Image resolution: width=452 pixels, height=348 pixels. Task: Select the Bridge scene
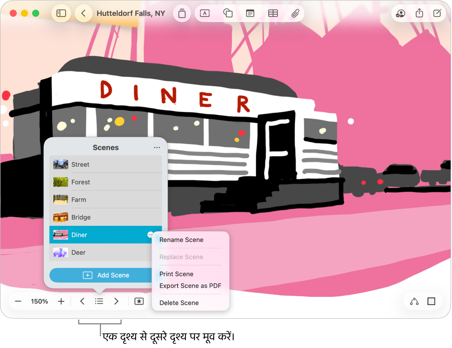click(105, 217)
